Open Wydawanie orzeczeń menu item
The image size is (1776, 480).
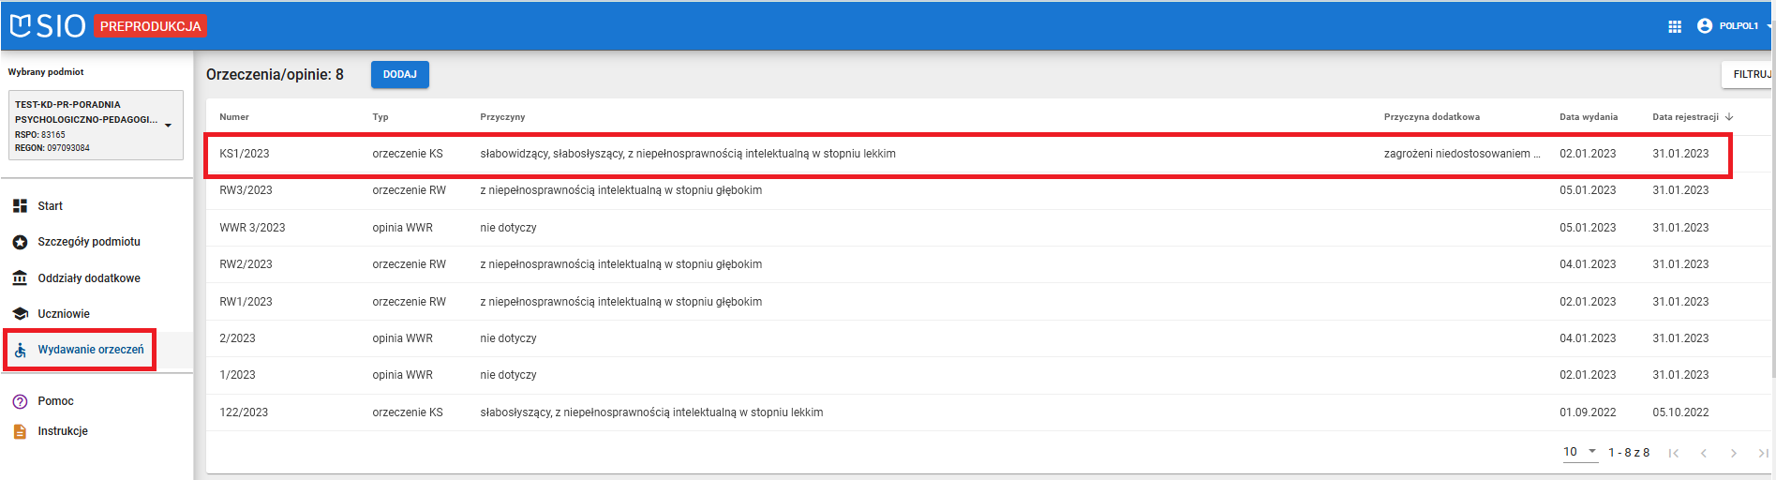click(90, 350)
